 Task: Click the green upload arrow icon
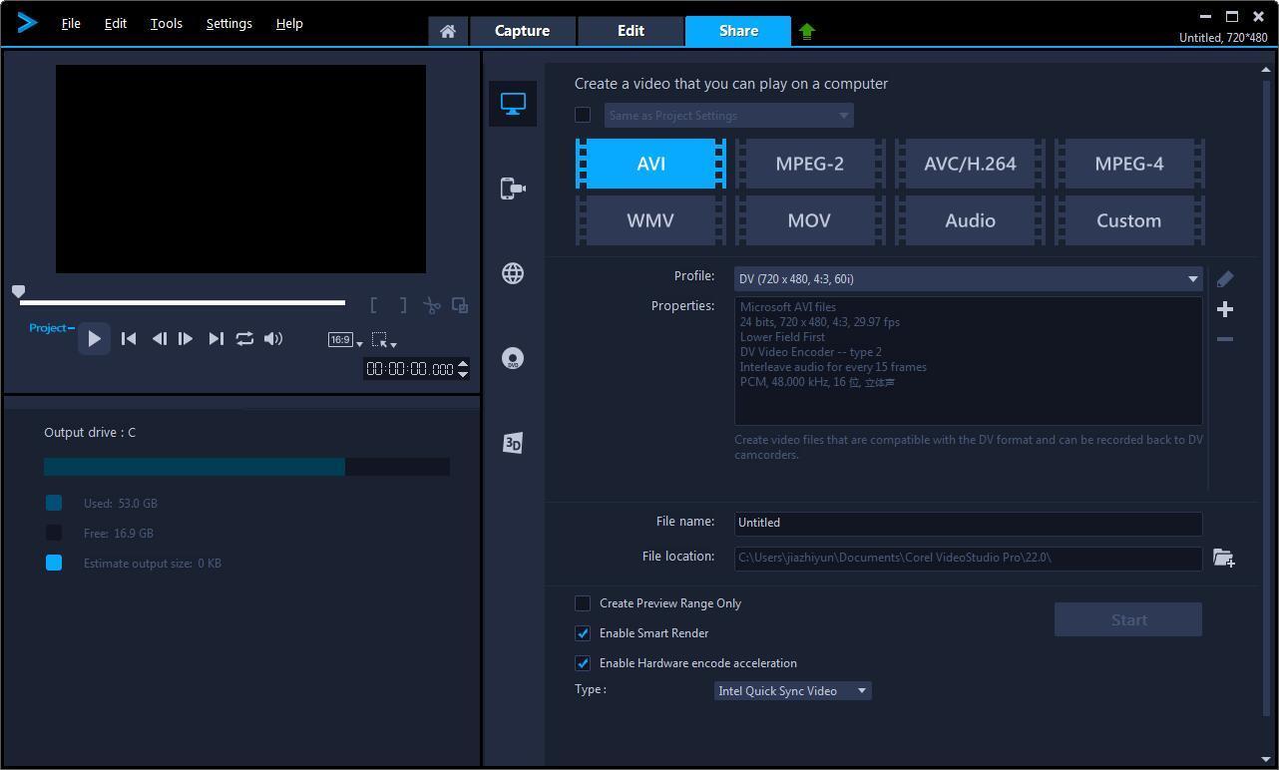pyautogui.click(x=807, y=32)
